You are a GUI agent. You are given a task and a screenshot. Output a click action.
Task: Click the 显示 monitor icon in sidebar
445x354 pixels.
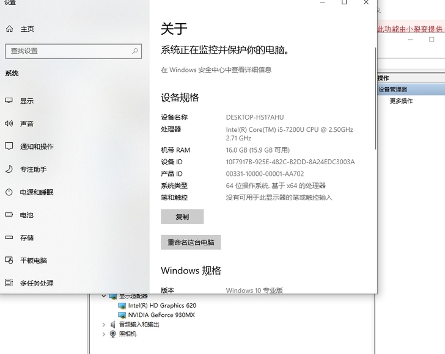point(9,100)
